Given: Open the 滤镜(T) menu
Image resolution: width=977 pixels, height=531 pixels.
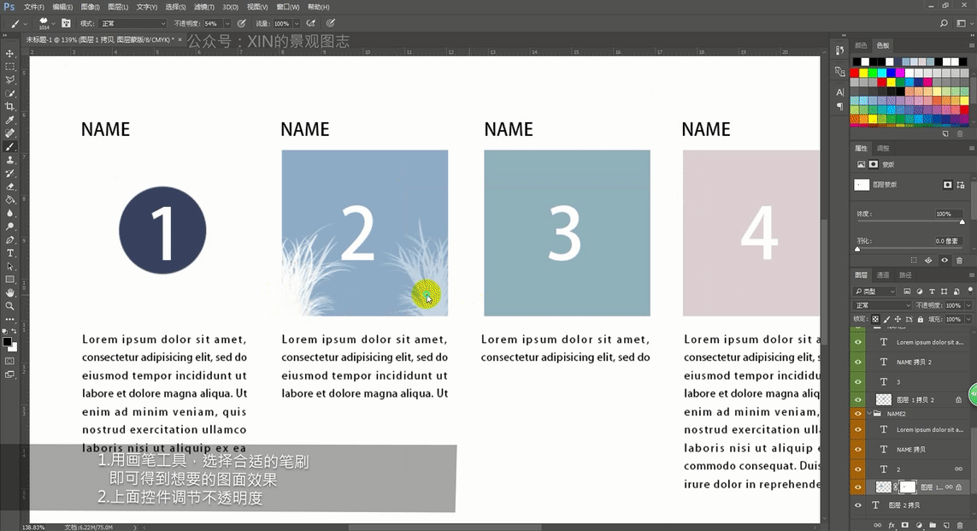Looking at the screenshot, I should coord(203,7).
